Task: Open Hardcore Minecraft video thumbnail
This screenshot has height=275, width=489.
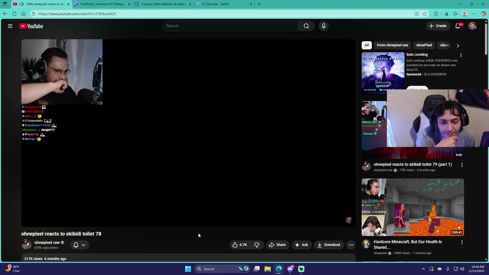Action: point(413,207)
